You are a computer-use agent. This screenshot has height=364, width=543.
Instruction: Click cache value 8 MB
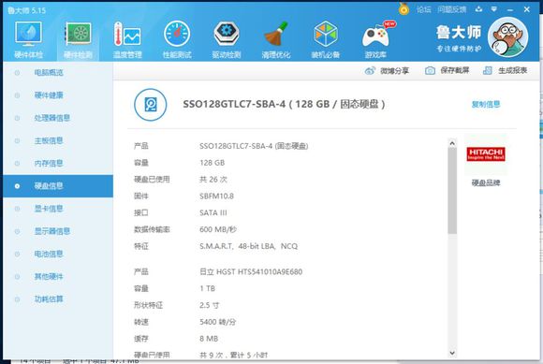[209, 339]
